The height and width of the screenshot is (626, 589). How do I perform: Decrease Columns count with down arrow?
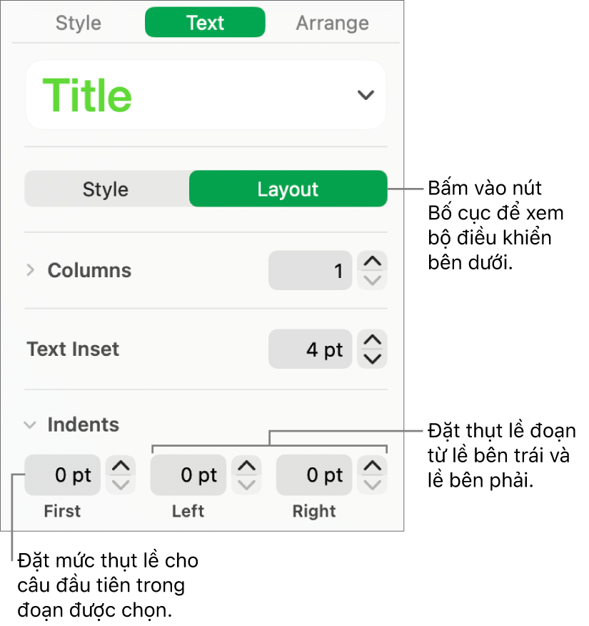click(x=372, y=280)
